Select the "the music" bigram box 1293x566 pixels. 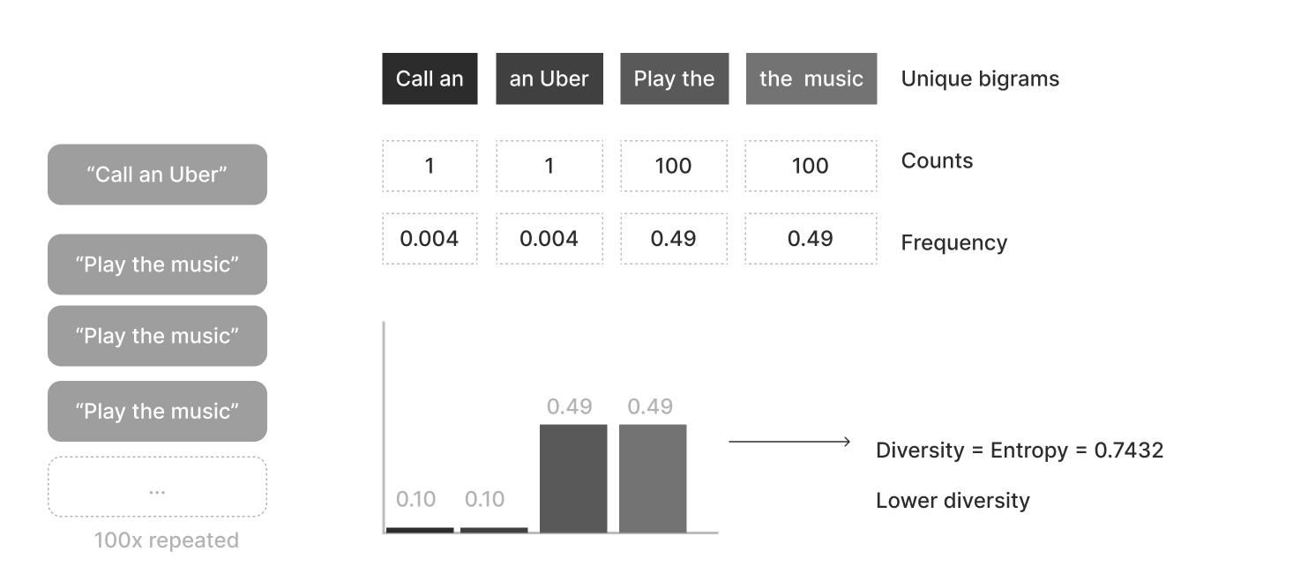click(811, 78)
